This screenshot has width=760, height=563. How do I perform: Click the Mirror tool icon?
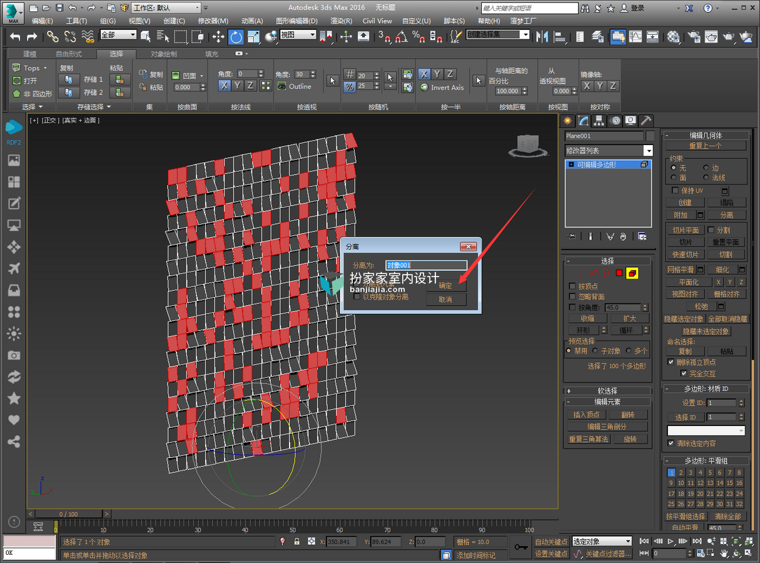542,37
